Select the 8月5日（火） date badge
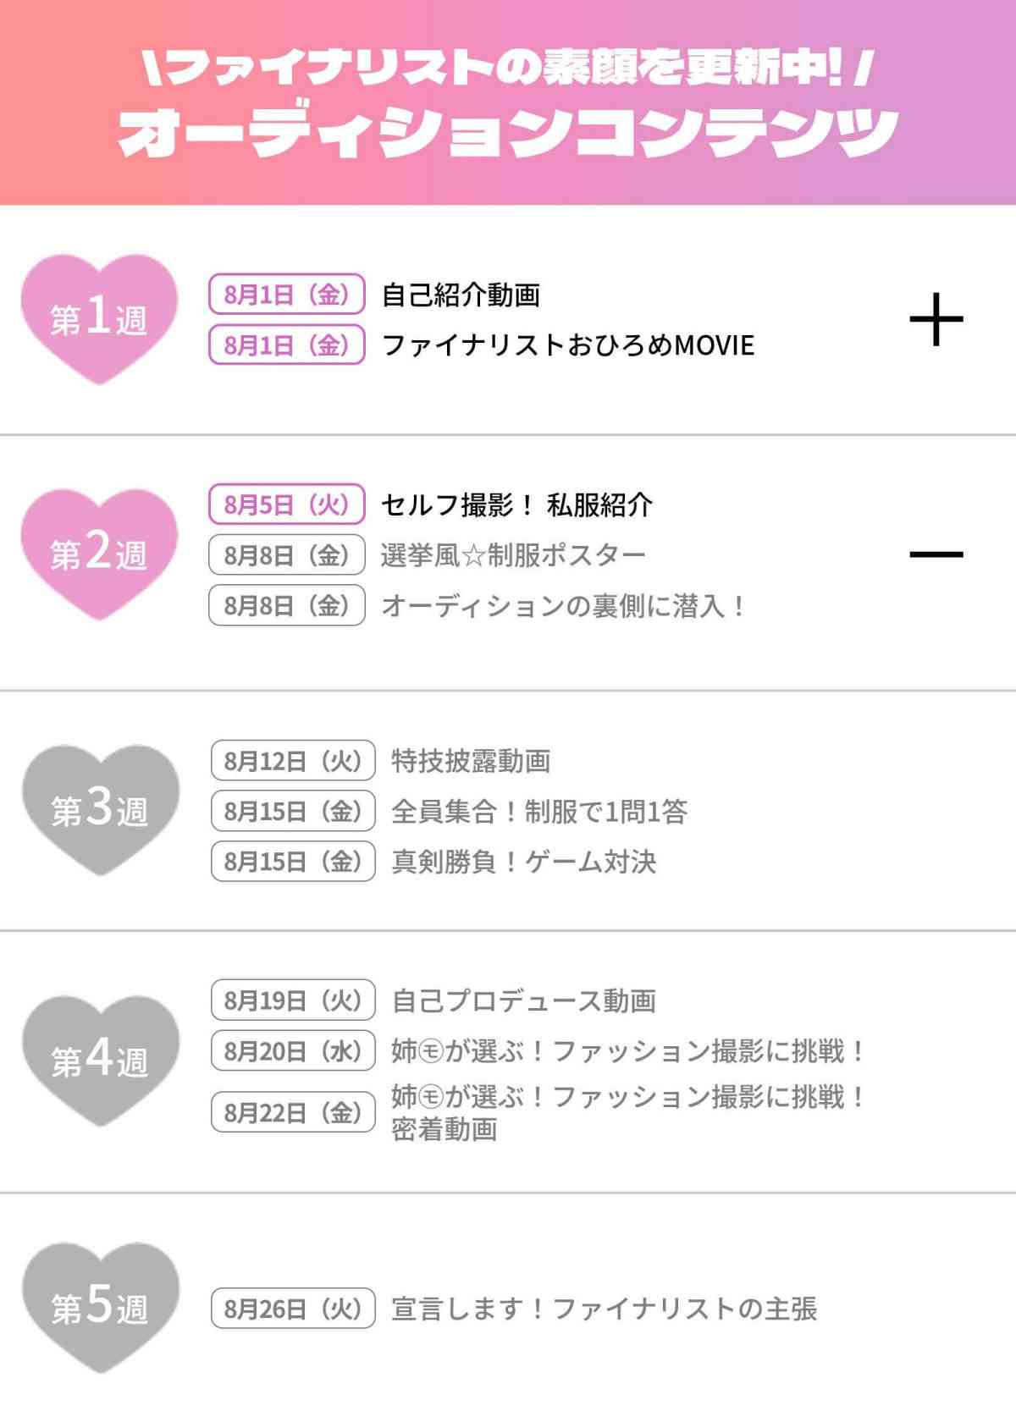Screen dimensions: 1016x1422 coord(287,504)
